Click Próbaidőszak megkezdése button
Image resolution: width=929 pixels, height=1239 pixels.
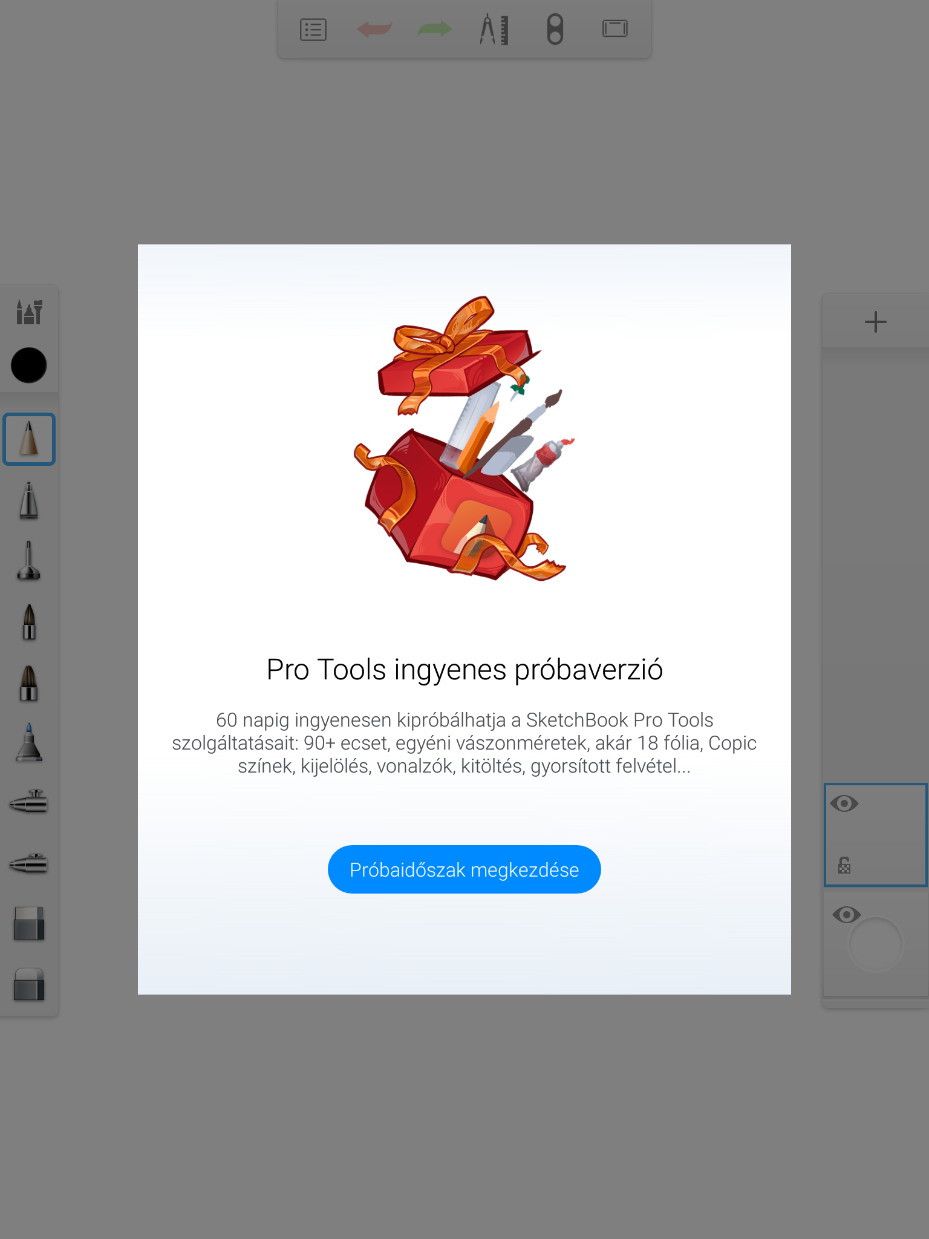(x=464, y=869)
